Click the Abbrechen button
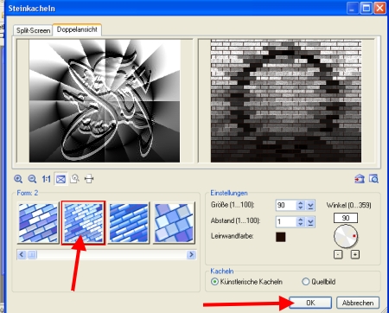 358,303
